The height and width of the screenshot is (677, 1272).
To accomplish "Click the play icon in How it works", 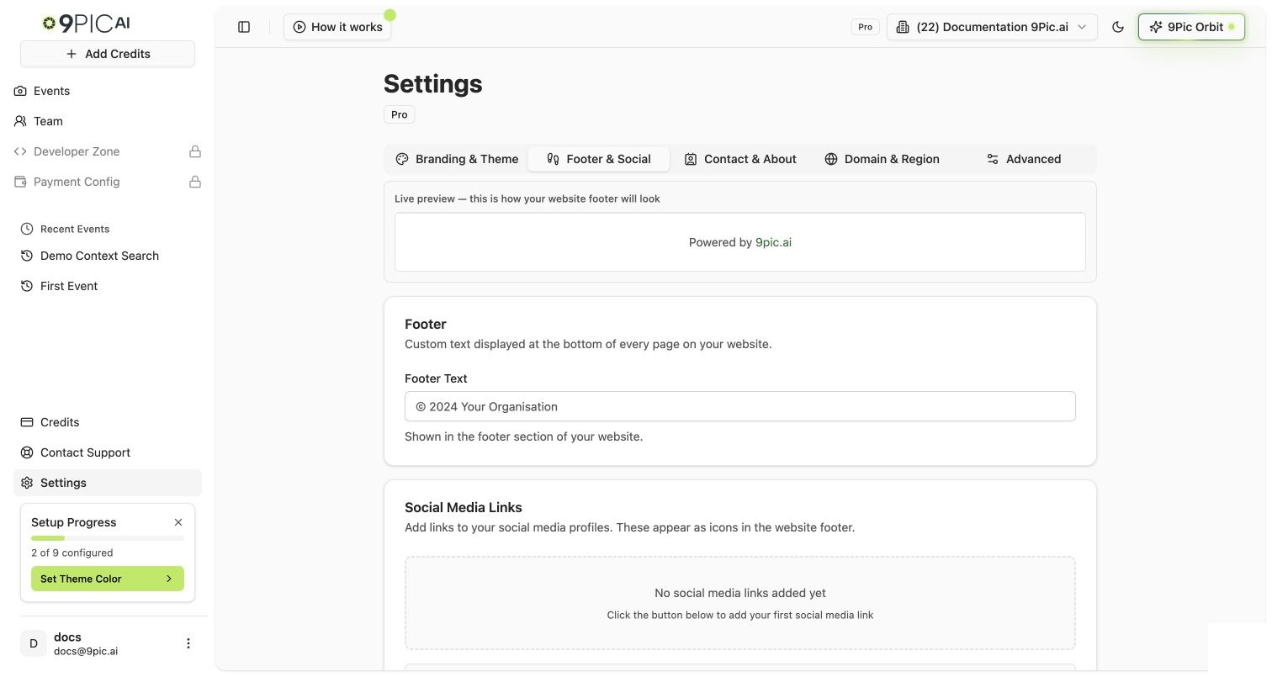I will point(299,27).
